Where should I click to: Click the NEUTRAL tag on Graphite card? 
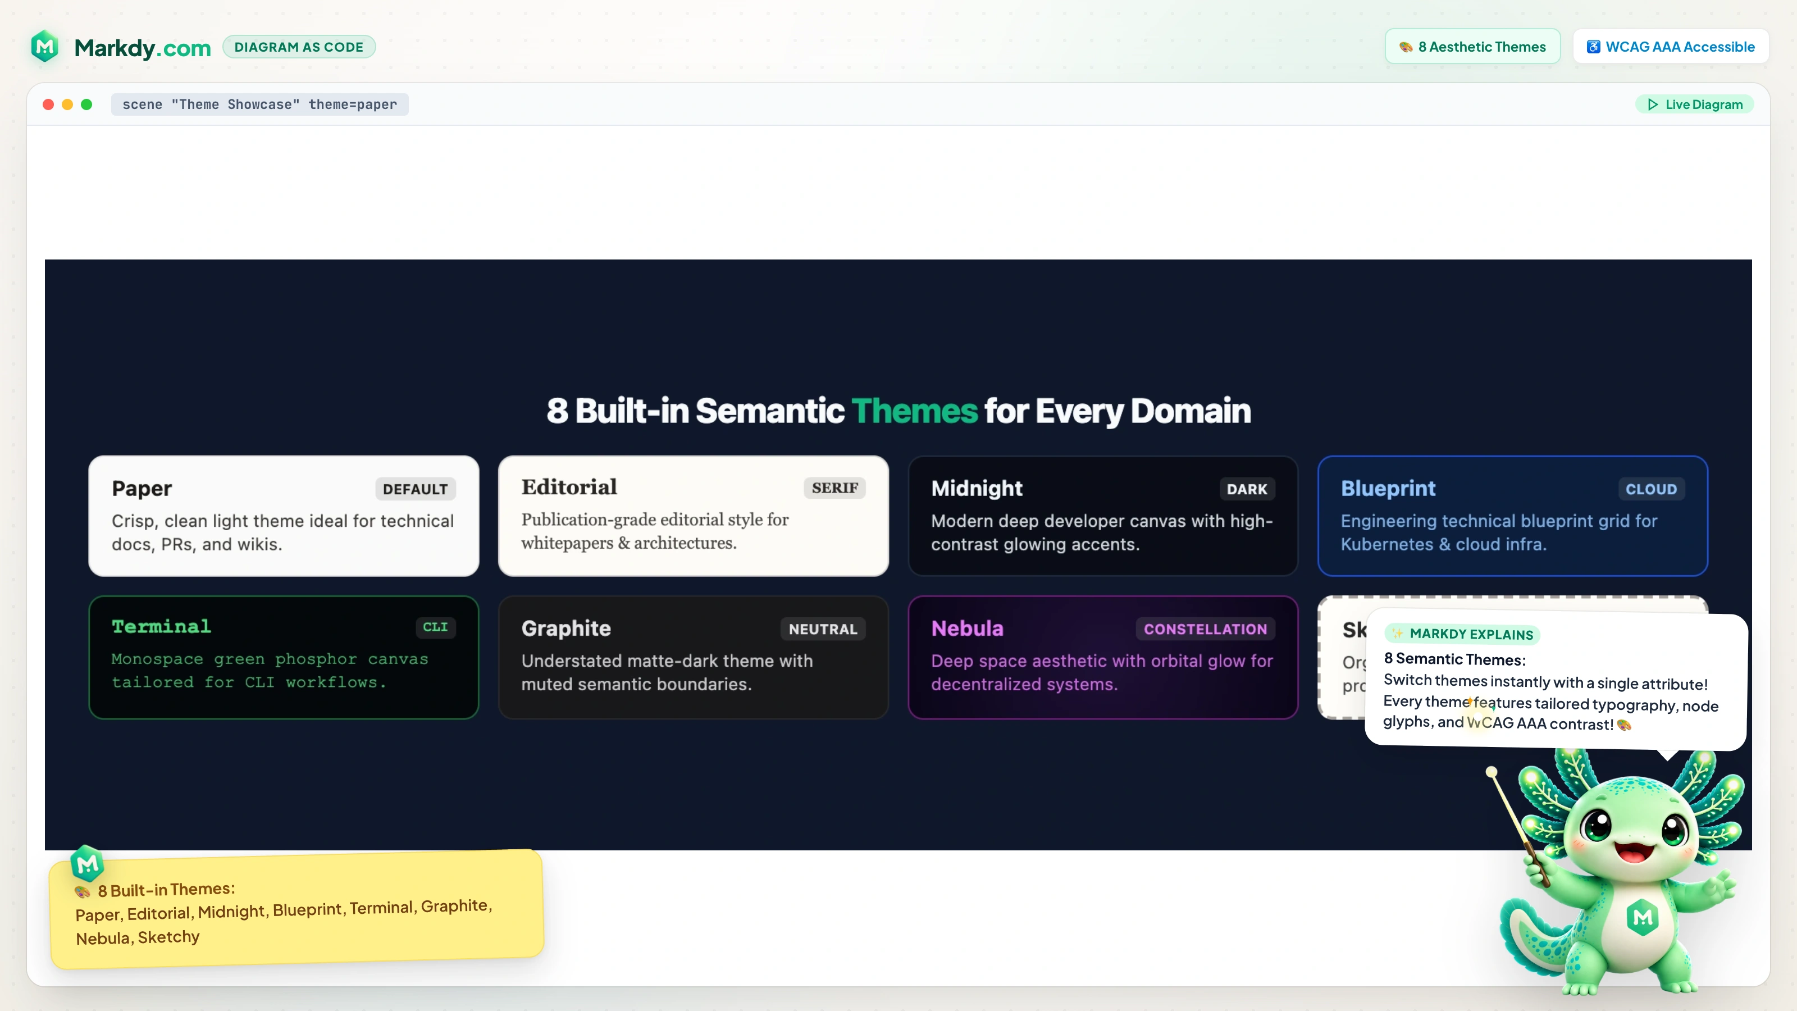823,629
